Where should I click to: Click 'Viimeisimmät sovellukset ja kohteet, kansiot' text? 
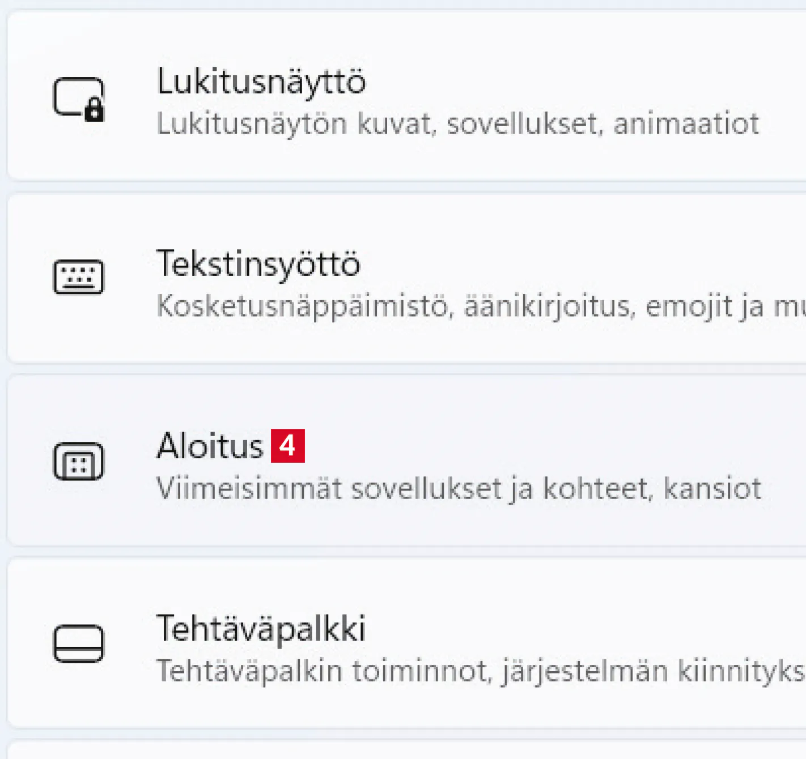pos(459,489)
